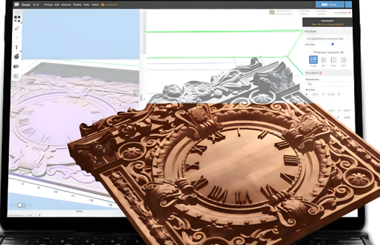Select the Text tool

tap(16, 47)
